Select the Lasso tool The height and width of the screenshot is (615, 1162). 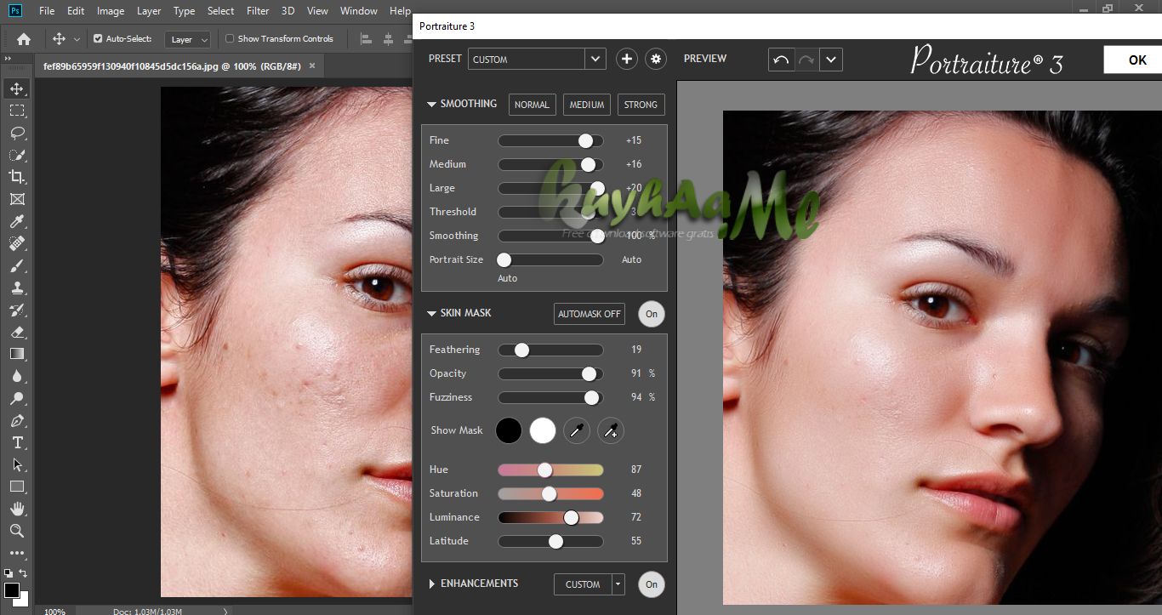coord(17,133)
